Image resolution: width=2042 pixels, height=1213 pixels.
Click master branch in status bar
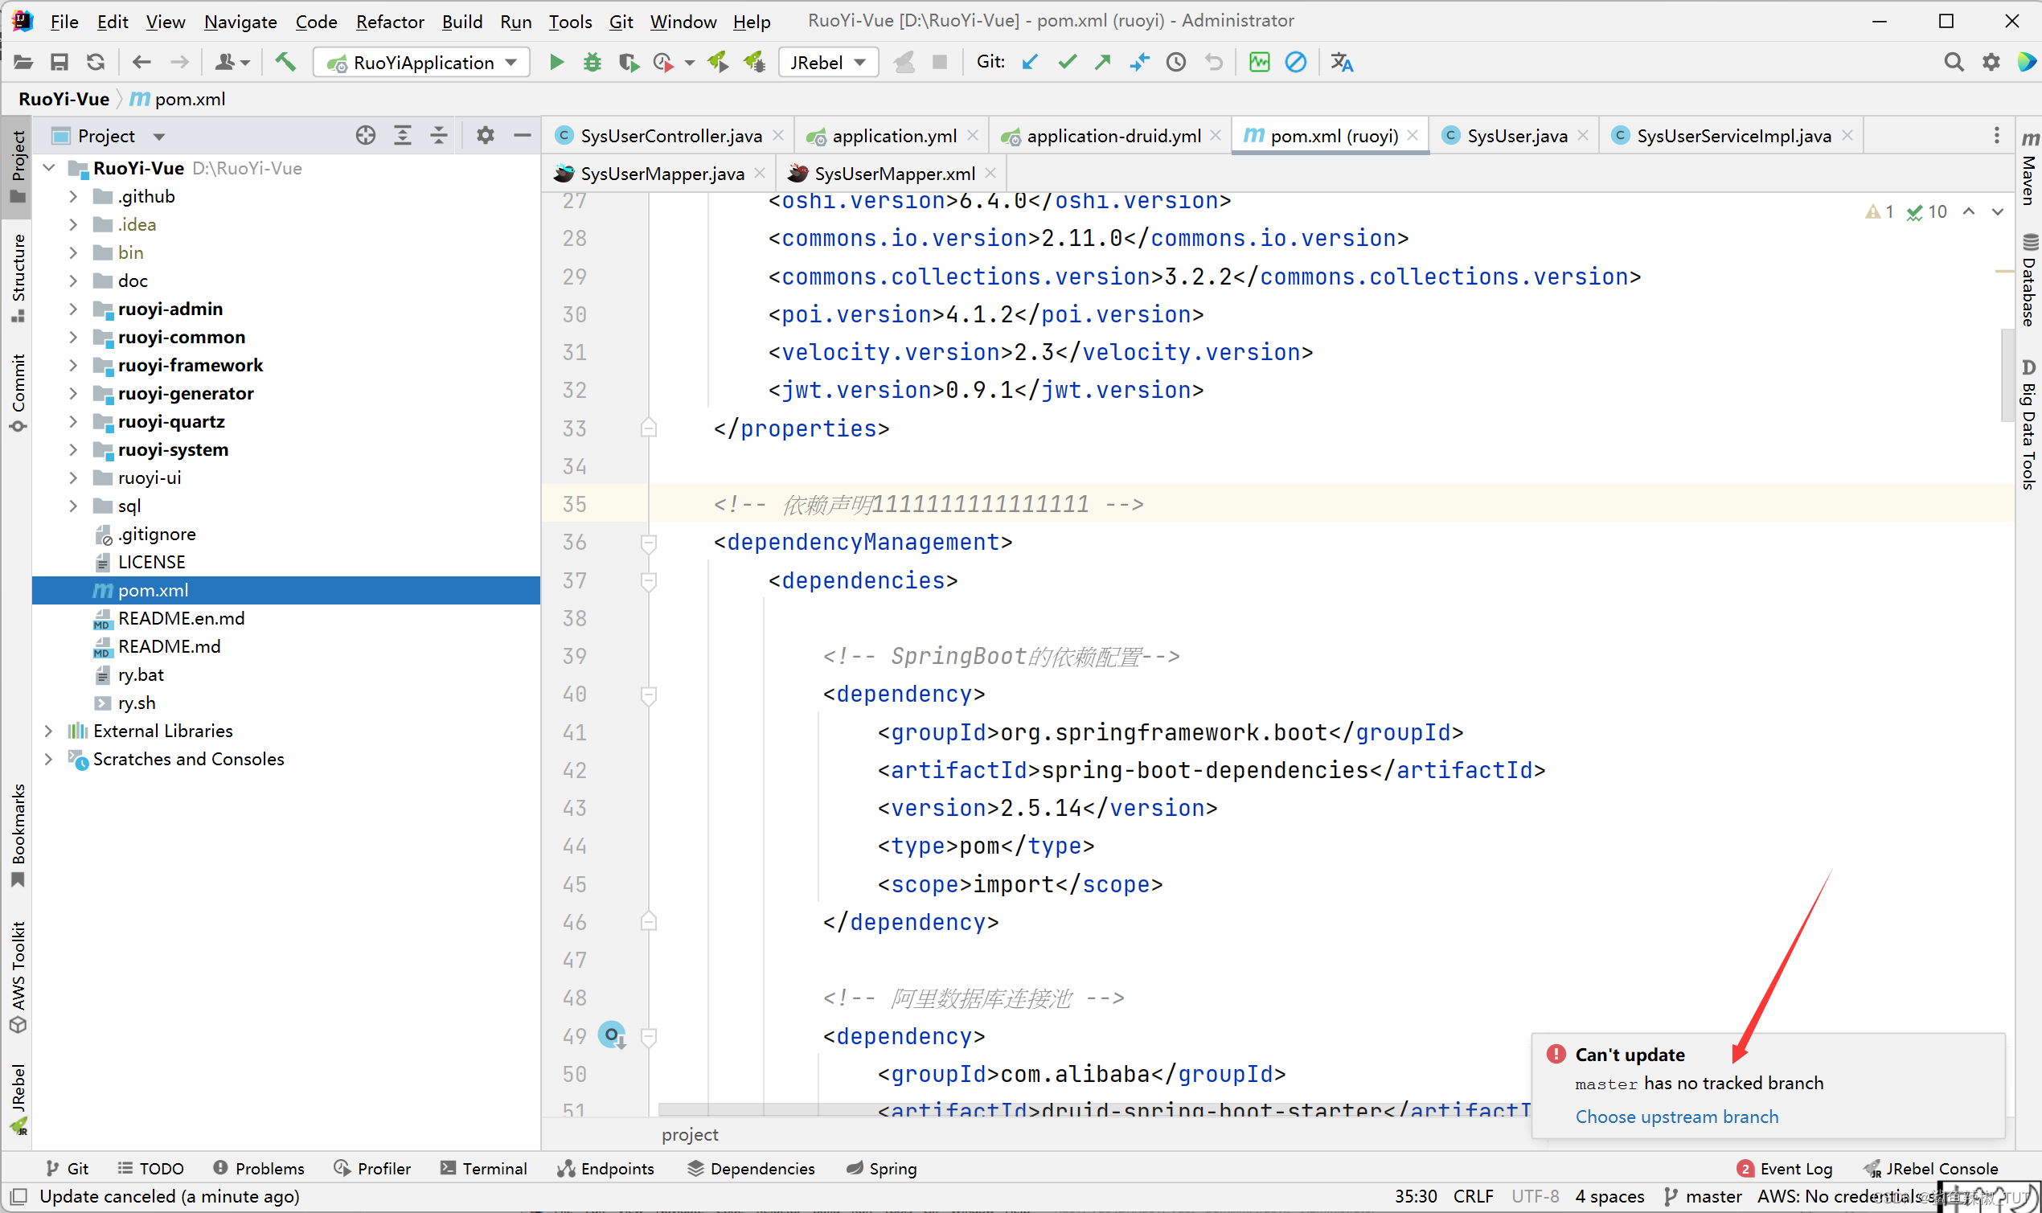pos(1704,1196)
